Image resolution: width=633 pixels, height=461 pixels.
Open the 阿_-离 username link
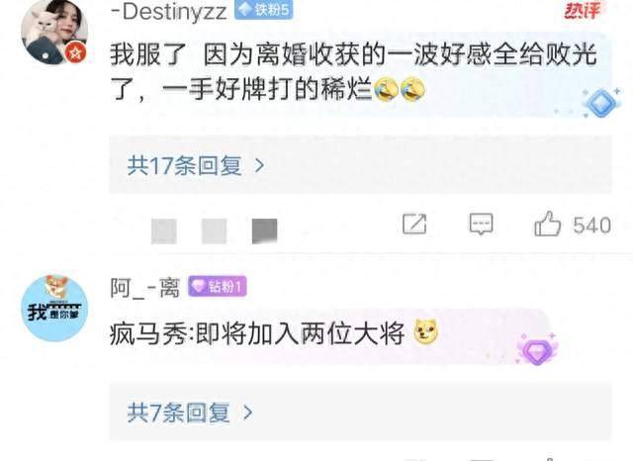pos(145,288)
